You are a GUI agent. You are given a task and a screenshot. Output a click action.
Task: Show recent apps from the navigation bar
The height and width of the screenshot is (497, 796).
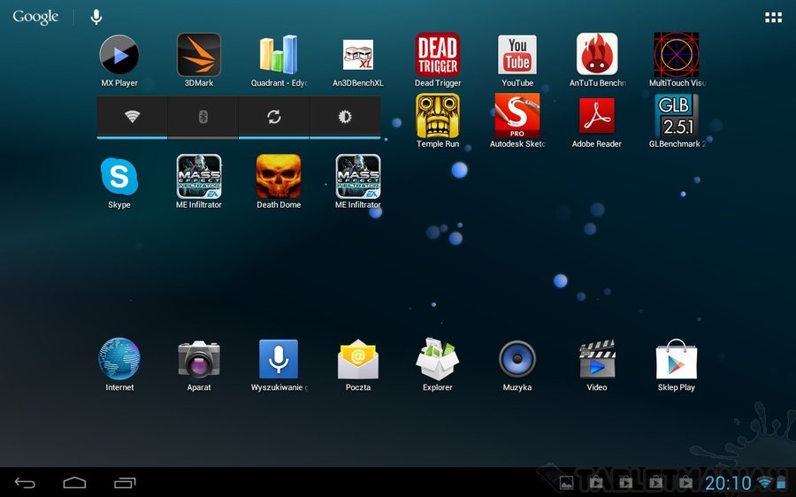coord(125,483)
